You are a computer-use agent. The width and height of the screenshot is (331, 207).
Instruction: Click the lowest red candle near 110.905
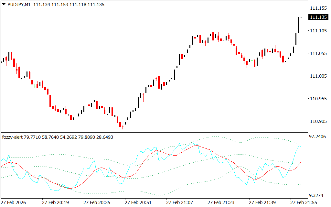click(120, 125)
